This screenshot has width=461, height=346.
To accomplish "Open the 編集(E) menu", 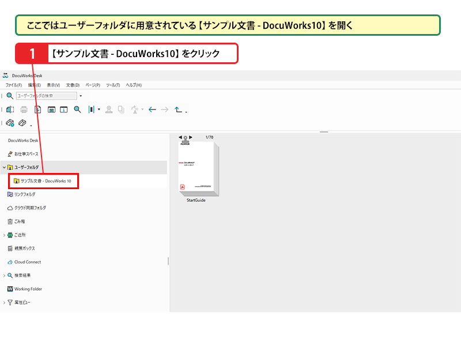I will click(35, 85).
